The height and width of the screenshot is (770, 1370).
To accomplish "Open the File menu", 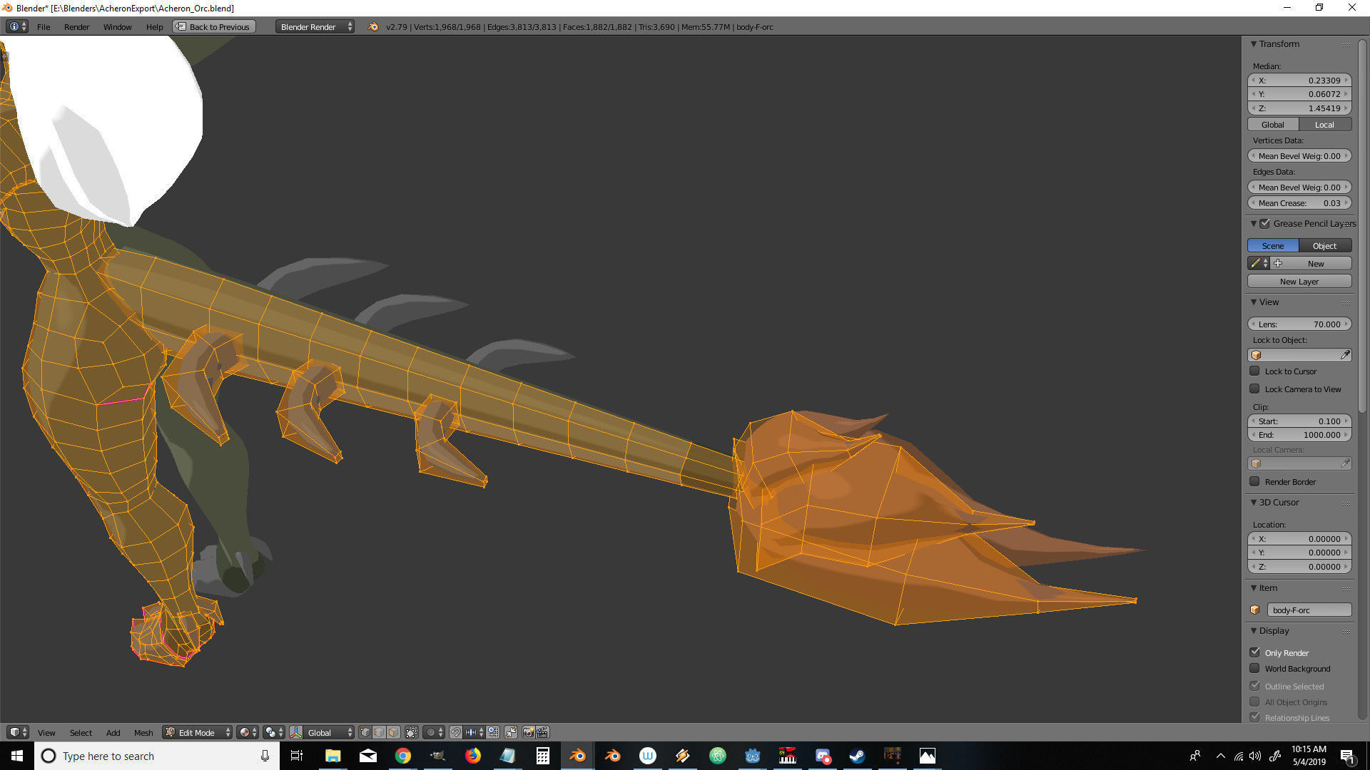I will point(44,26).
